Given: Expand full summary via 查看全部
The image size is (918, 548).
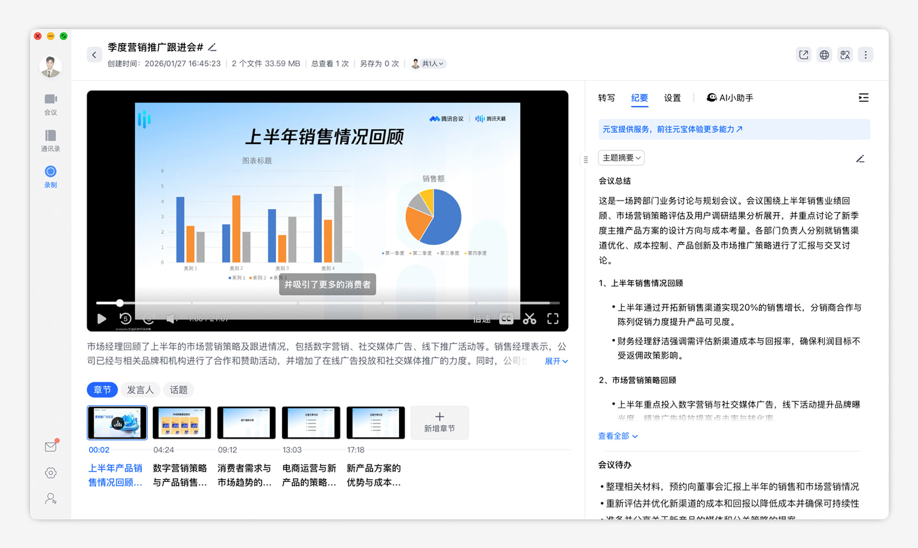Looking at the screenshot, I should [x=618, y=436].
